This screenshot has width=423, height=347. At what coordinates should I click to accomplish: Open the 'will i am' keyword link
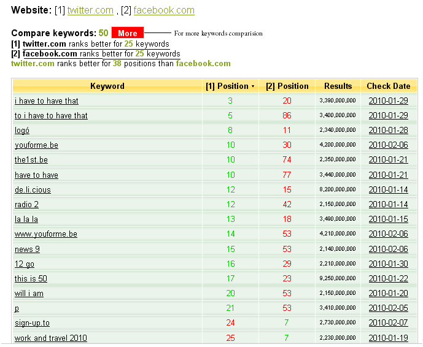pos(29,294)
